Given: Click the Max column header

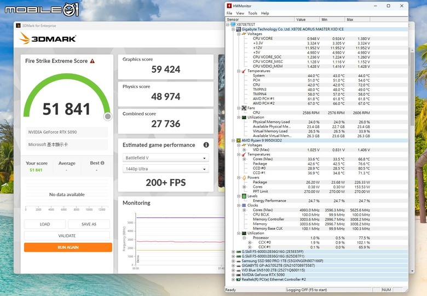Looking at the screenshot, I should tap(357, 20).
